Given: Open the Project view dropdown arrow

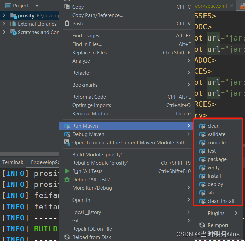Looking at the screenshot, I should click(x=37, y=6).
